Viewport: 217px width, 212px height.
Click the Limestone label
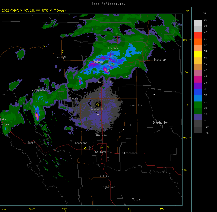pos(39,90)
